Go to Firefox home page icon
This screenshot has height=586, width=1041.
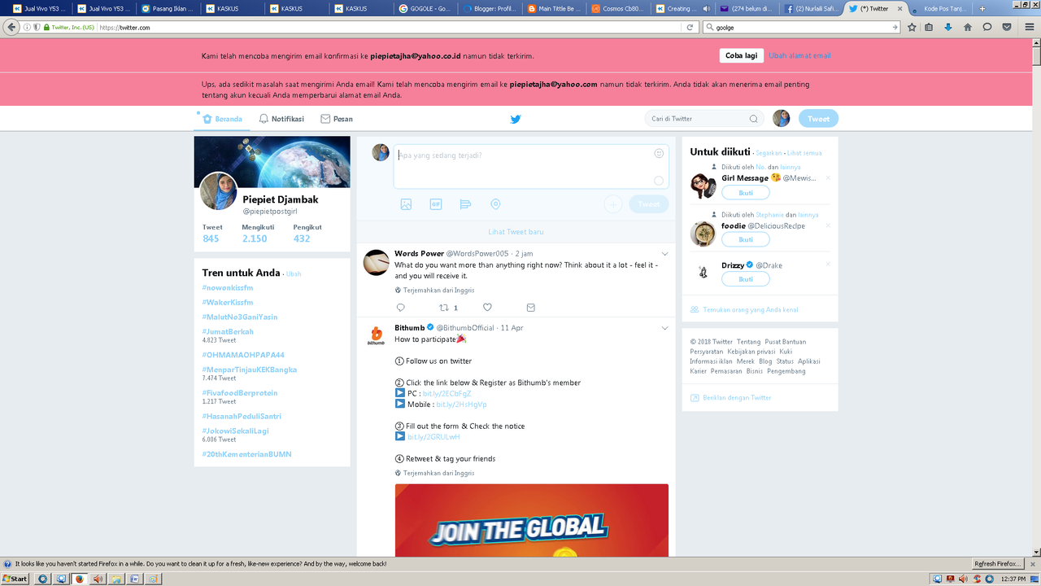968,27
